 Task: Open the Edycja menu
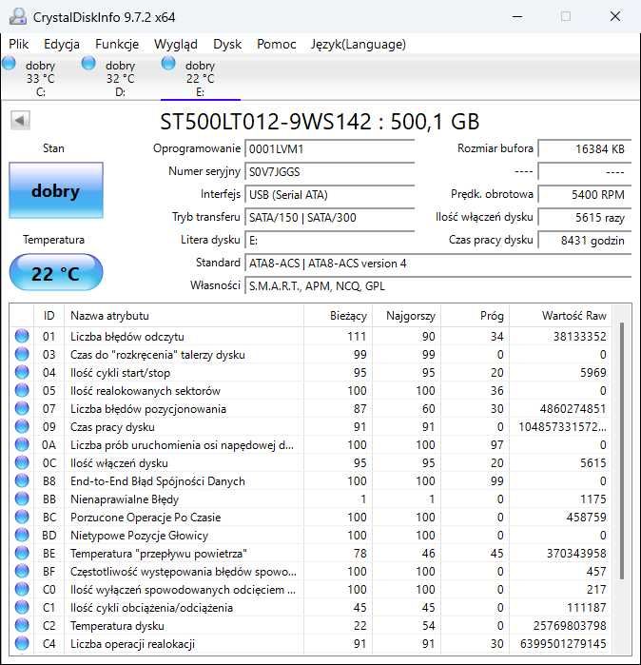(x=62, y=44)
